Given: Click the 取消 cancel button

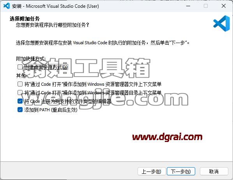Looking at the screenshot, I should tap(214, 171).
